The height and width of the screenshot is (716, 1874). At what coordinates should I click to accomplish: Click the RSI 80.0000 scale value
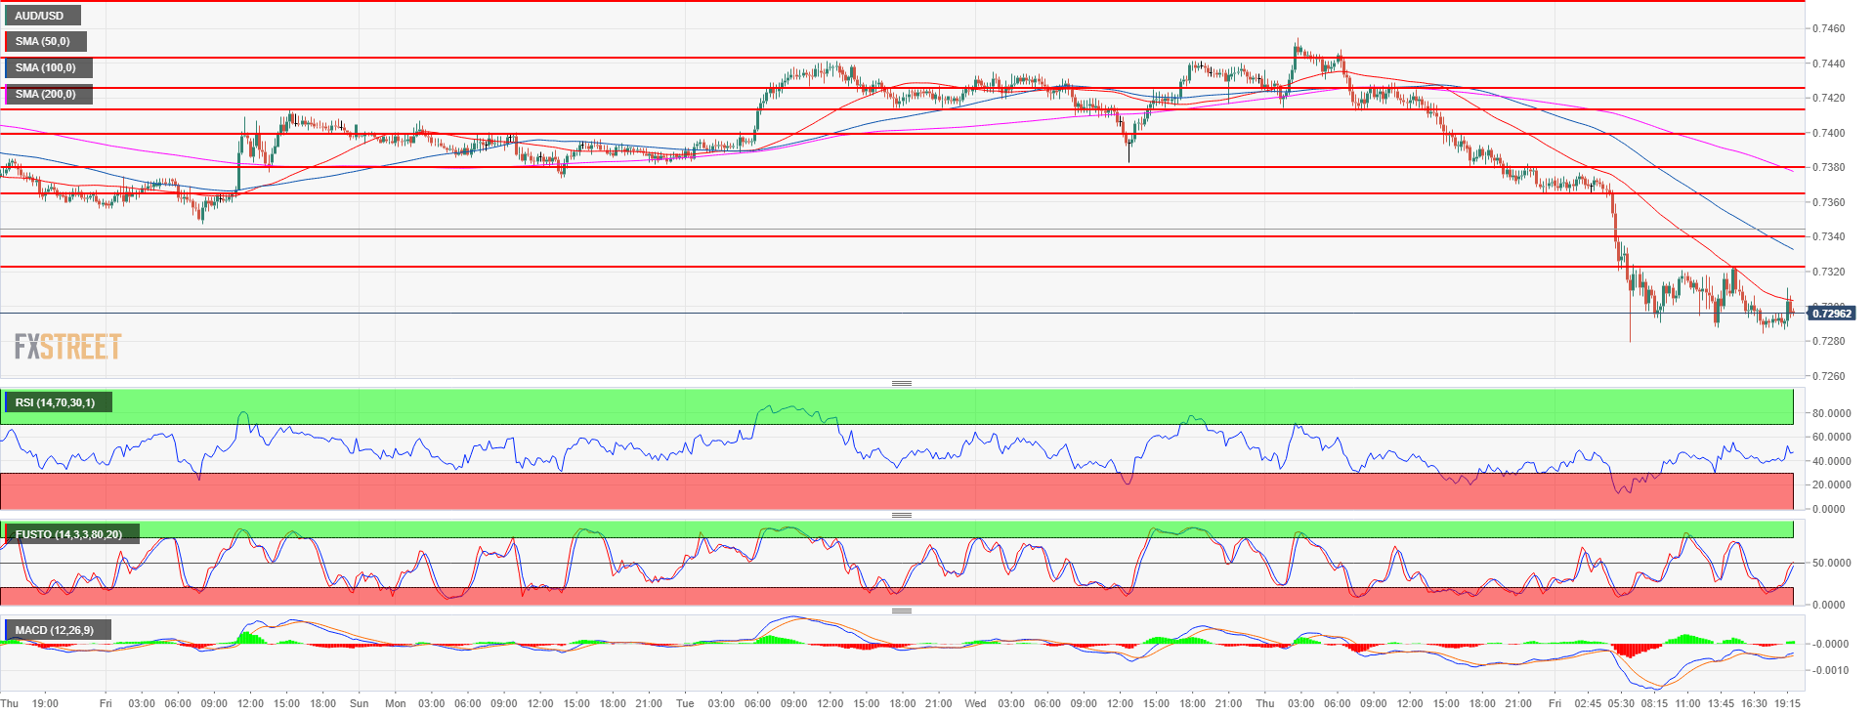[x=1832, y=413]
